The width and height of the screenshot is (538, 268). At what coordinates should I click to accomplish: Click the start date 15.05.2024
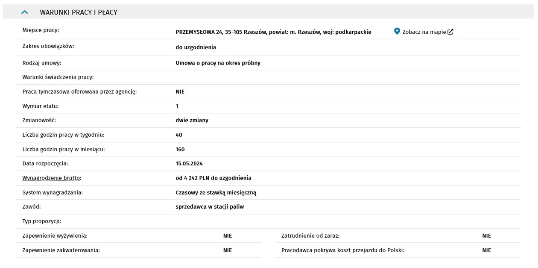tap(189, 164)
